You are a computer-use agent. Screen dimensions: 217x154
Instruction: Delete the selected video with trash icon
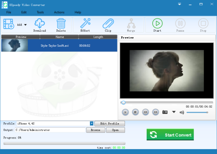point(61,23)
